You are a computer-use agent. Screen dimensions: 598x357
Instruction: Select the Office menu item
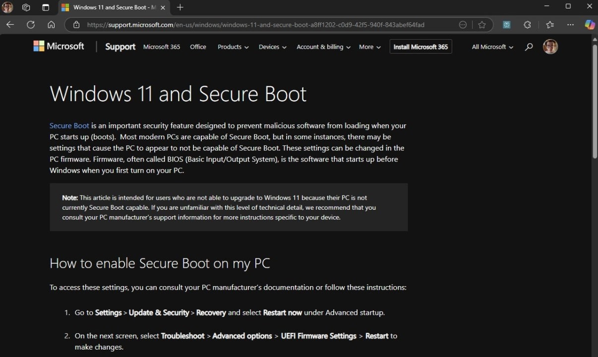point(198,47)
